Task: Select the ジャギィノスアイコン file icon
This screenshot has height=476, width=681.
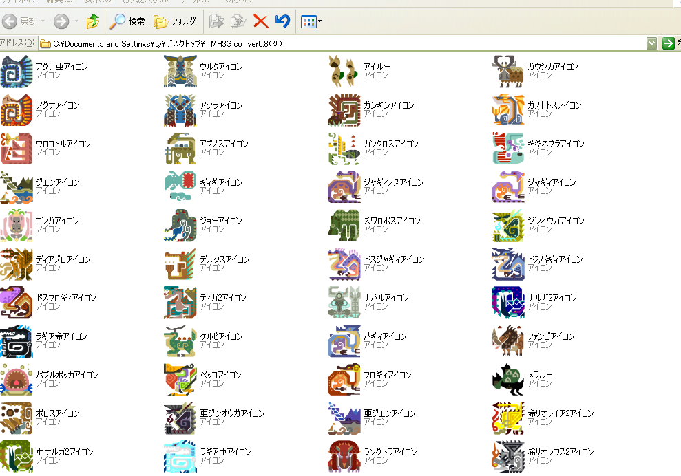Action: click(x=344, y=187)
